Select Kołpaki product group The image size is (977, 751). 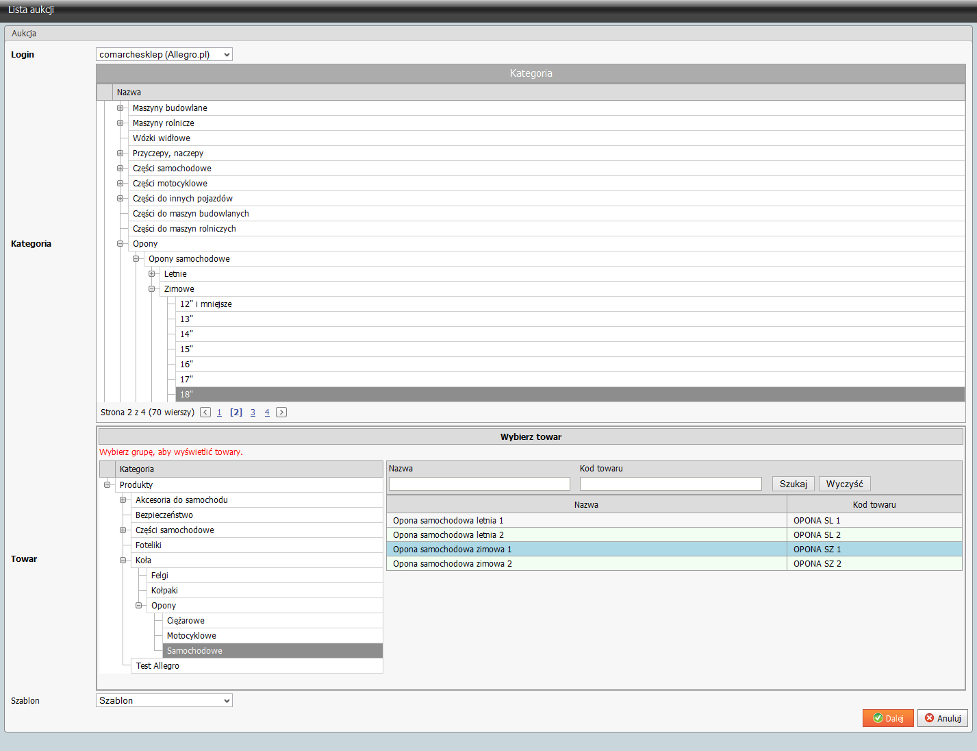265,590
